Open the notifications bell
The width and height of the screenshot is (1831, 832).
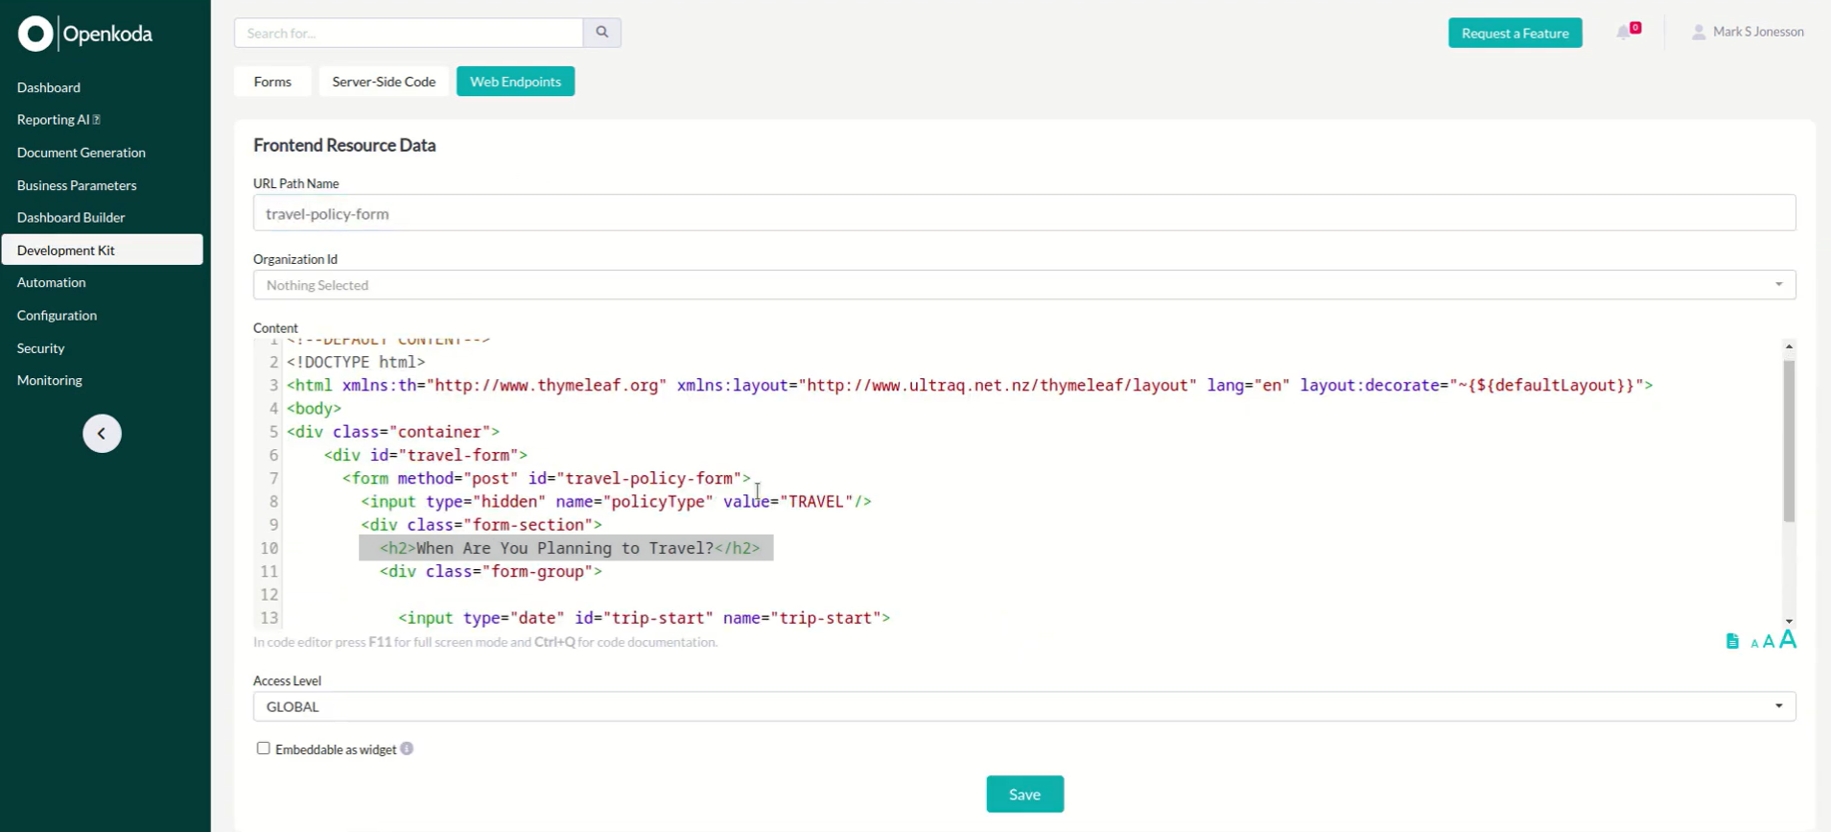(1624, 33)
